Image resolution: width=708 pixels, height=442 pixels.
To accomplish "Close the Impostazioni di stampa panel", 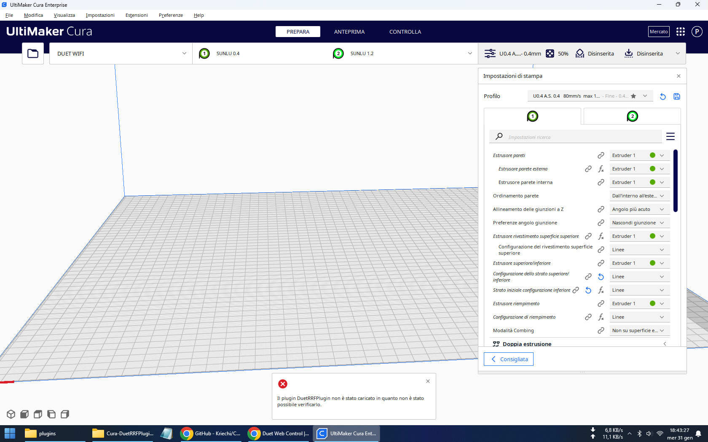I will [678, 76].
